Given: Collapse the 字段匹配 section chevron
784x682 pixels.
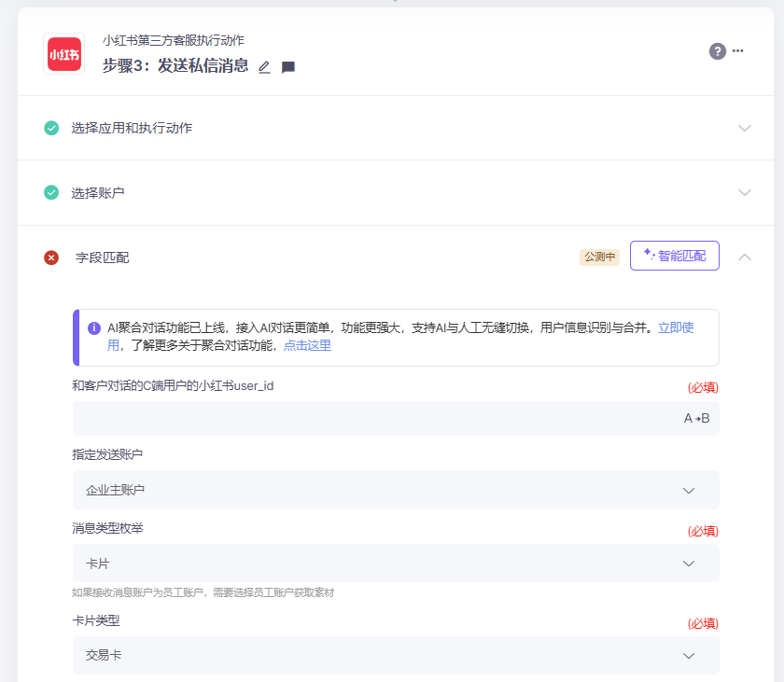Looking at the screenshot, I should click(x=744, y=257).
